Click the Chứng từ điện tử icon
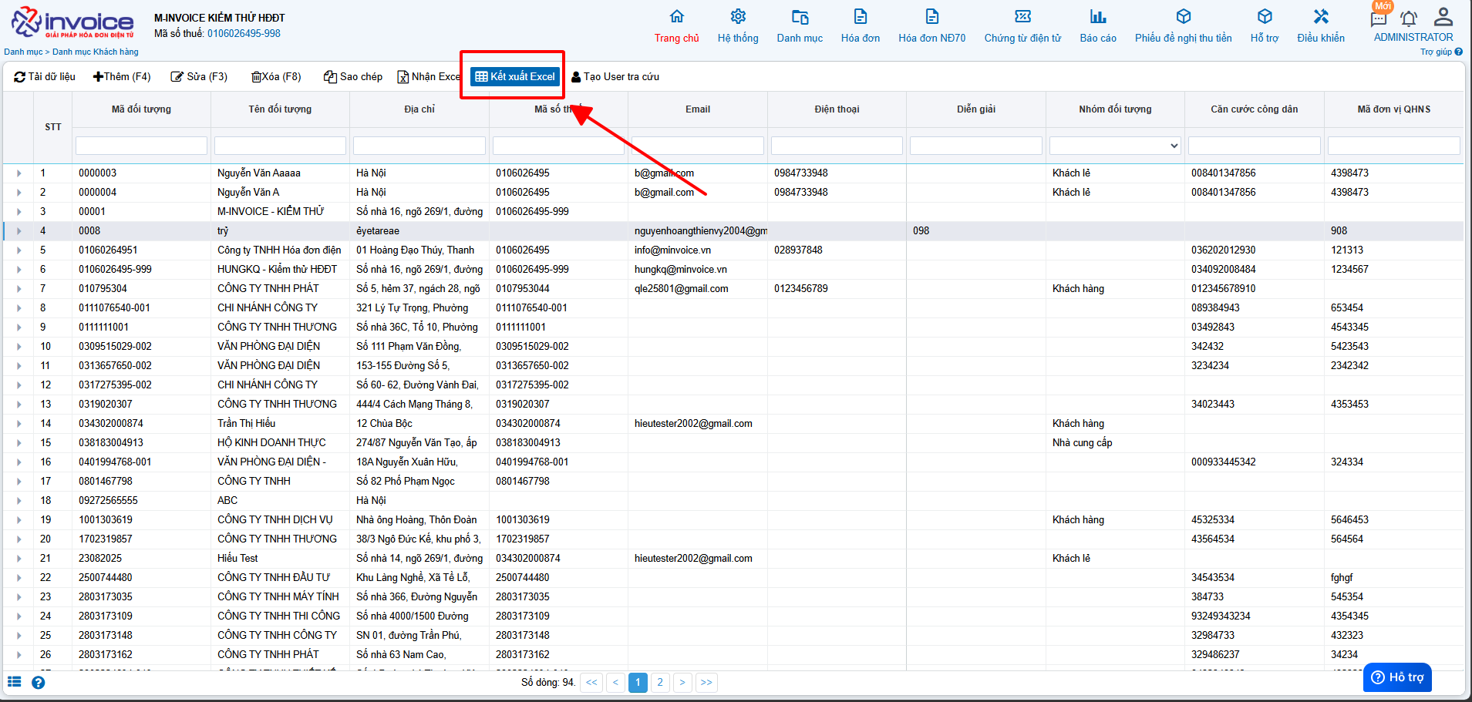Screen dimensions: 1472x702 tap(1022, 17)
